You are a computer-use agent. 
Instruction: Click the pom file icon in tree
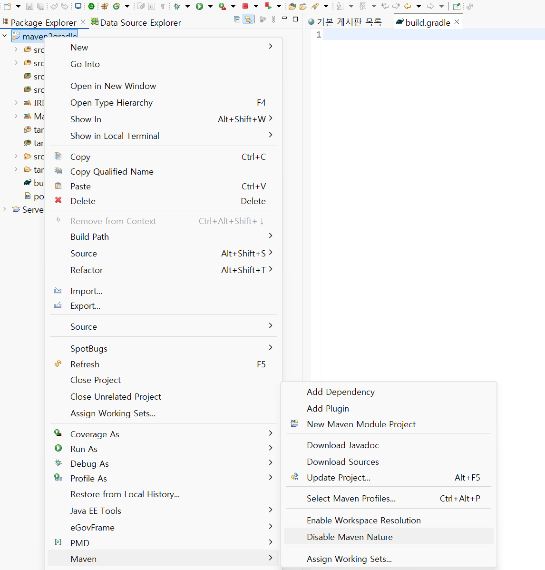pos(28,196)
